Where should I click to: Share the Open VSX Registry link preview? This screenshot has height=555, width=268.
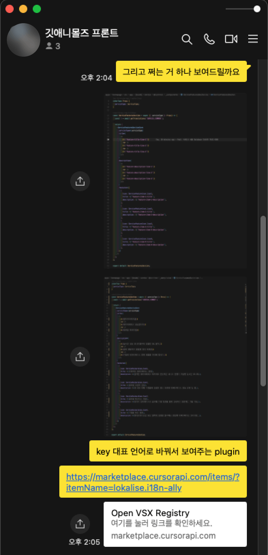click(80, 524)
